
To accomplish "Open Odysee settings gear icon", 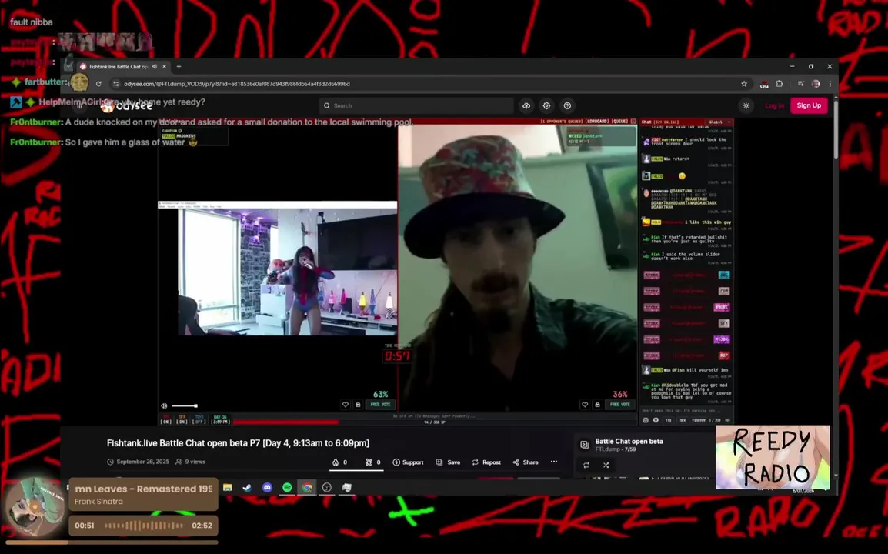I will (546, 105).
